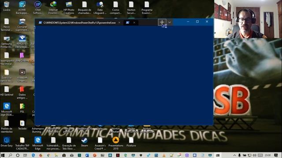Show hidden system tray icons
Viewport: 282px width, 158px height.
234,155
